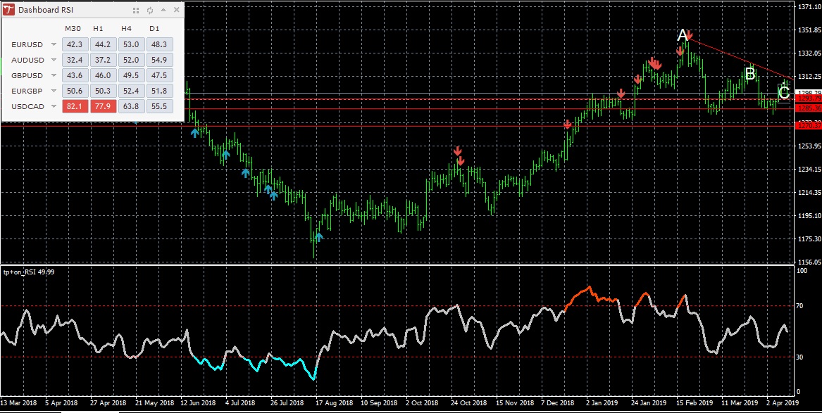This screenshot has width=822, height=413.
Task: Click the grid layout icon in dashboard header
Action: tap(136, 11)
